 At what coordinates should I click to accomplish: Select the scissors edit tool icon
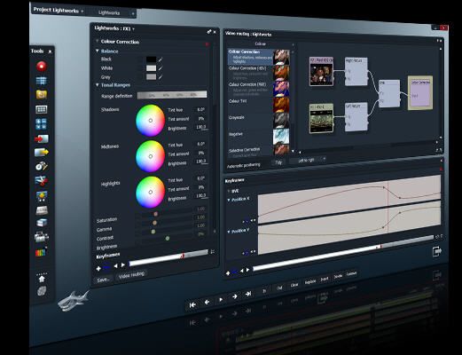pos(42,180)
